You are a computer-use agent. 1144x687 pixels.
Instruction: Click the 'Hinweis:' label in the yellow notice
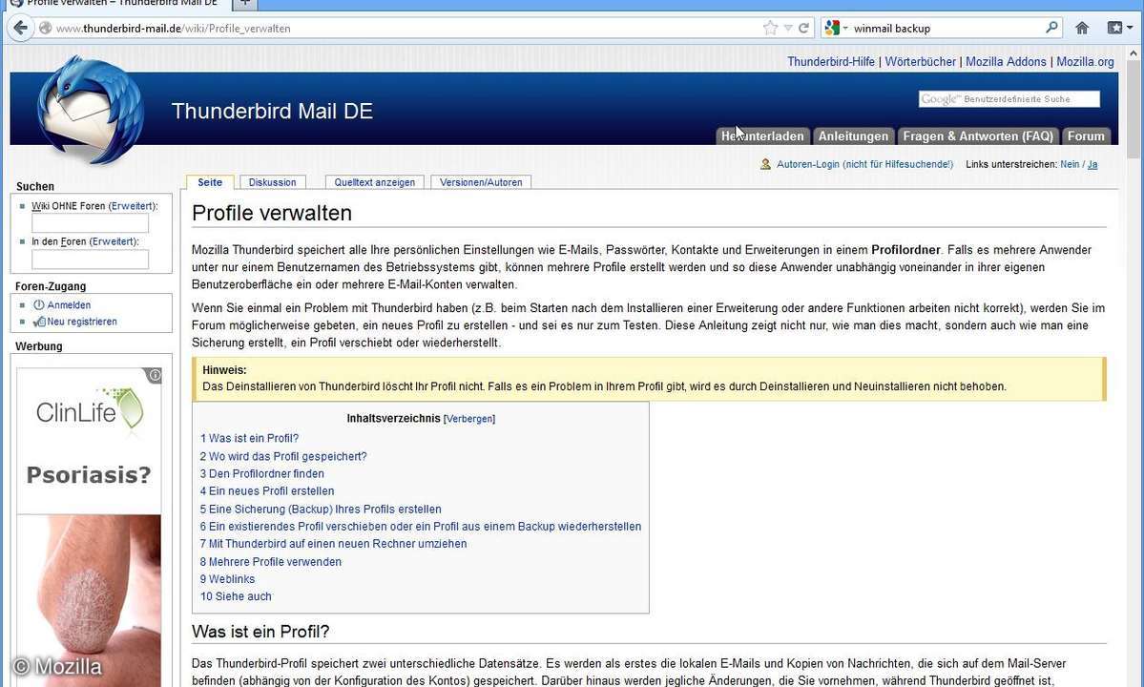[225, 370]
